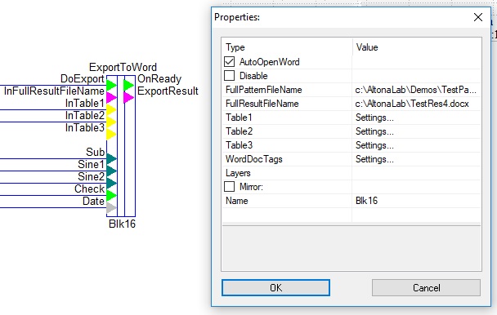Select the green Check input pin
Viewport: 497px width, 315px height.
[x=111, y=195]
